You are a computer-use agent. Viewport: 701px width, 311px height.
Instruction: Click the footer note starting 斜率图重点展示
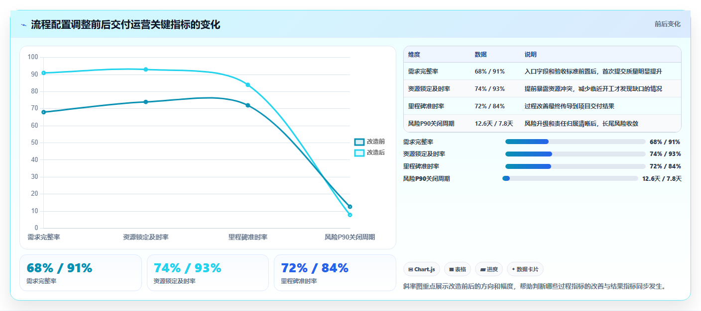[534, 287]
